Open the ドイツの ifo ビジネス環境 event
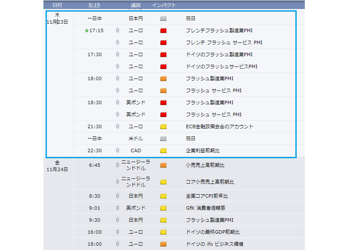This screenshot has width=356, height=250. coord(215,244)
